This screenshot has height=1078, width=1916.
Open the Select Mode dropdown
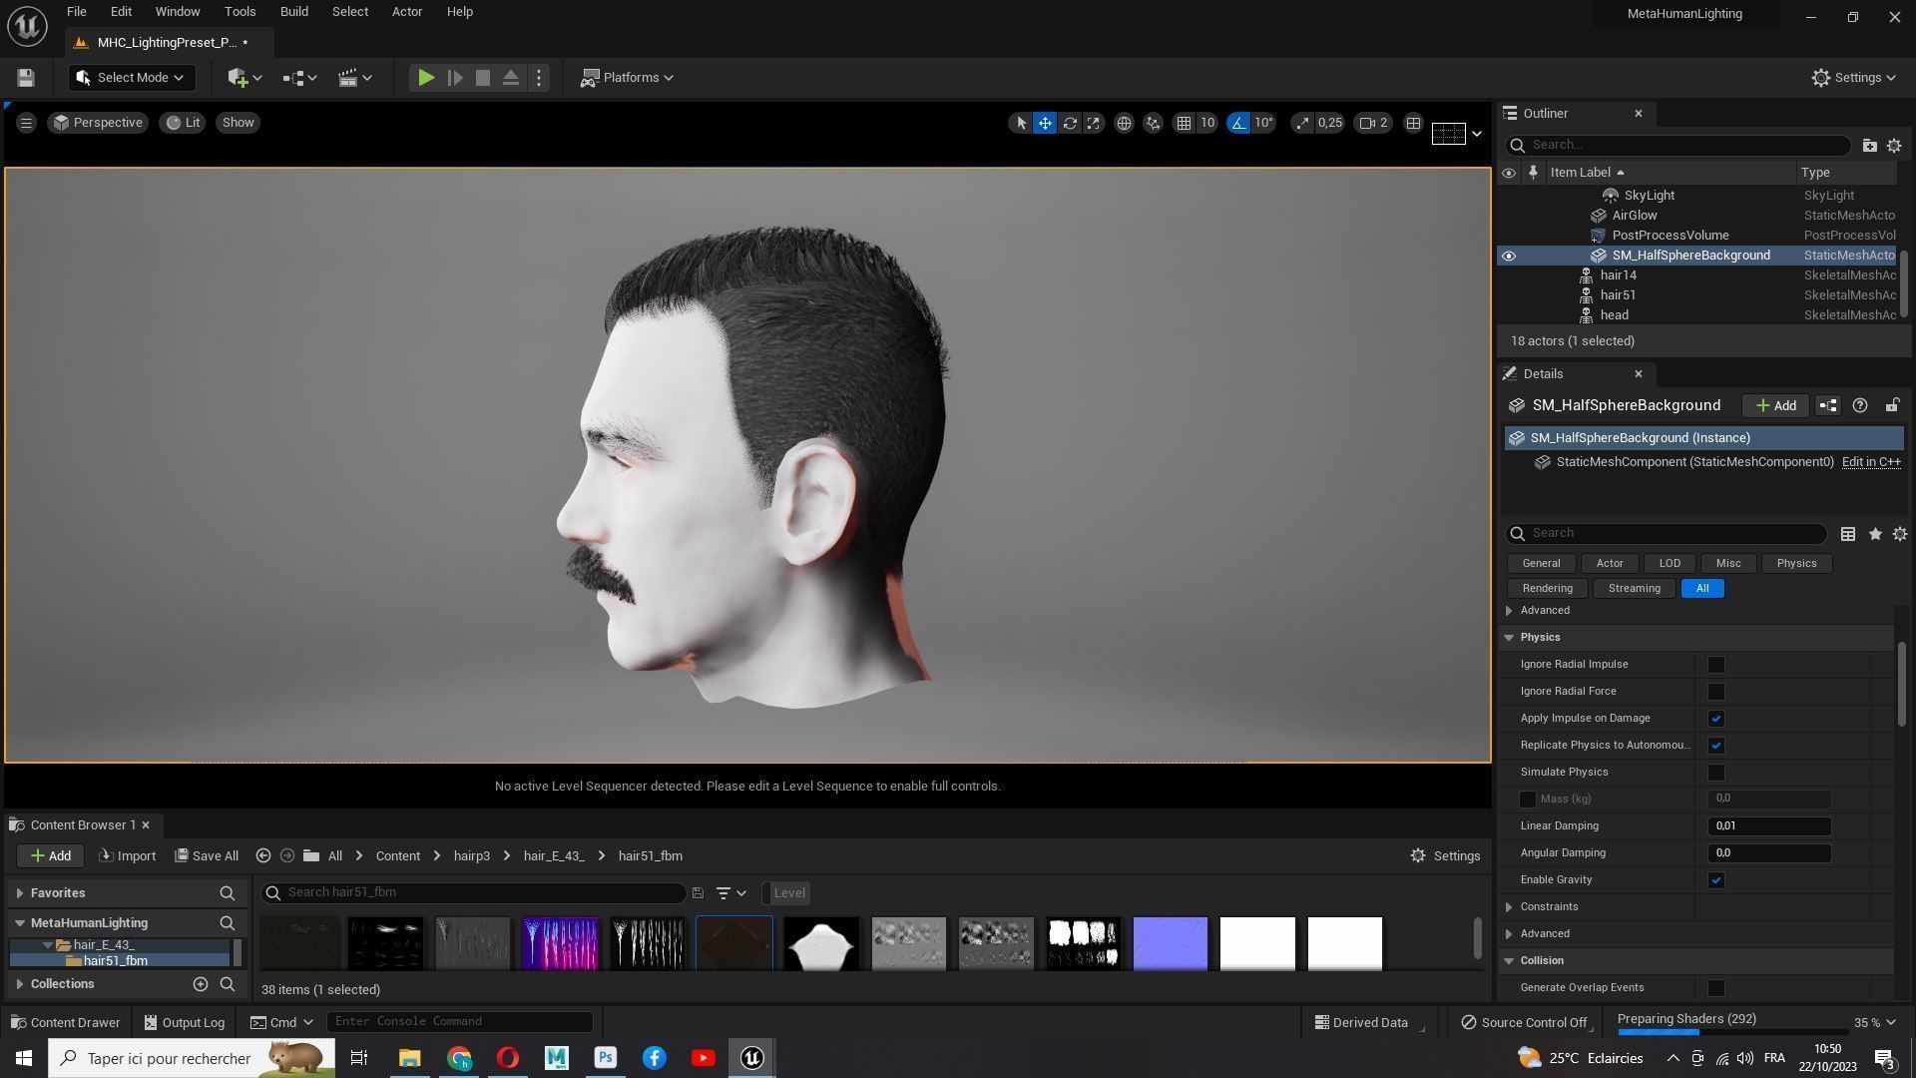coord(131,78)
